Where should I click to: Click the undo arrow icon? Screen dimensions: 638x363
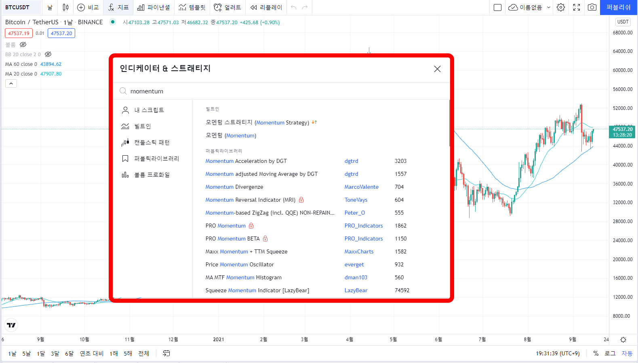(x=294, y=7)
